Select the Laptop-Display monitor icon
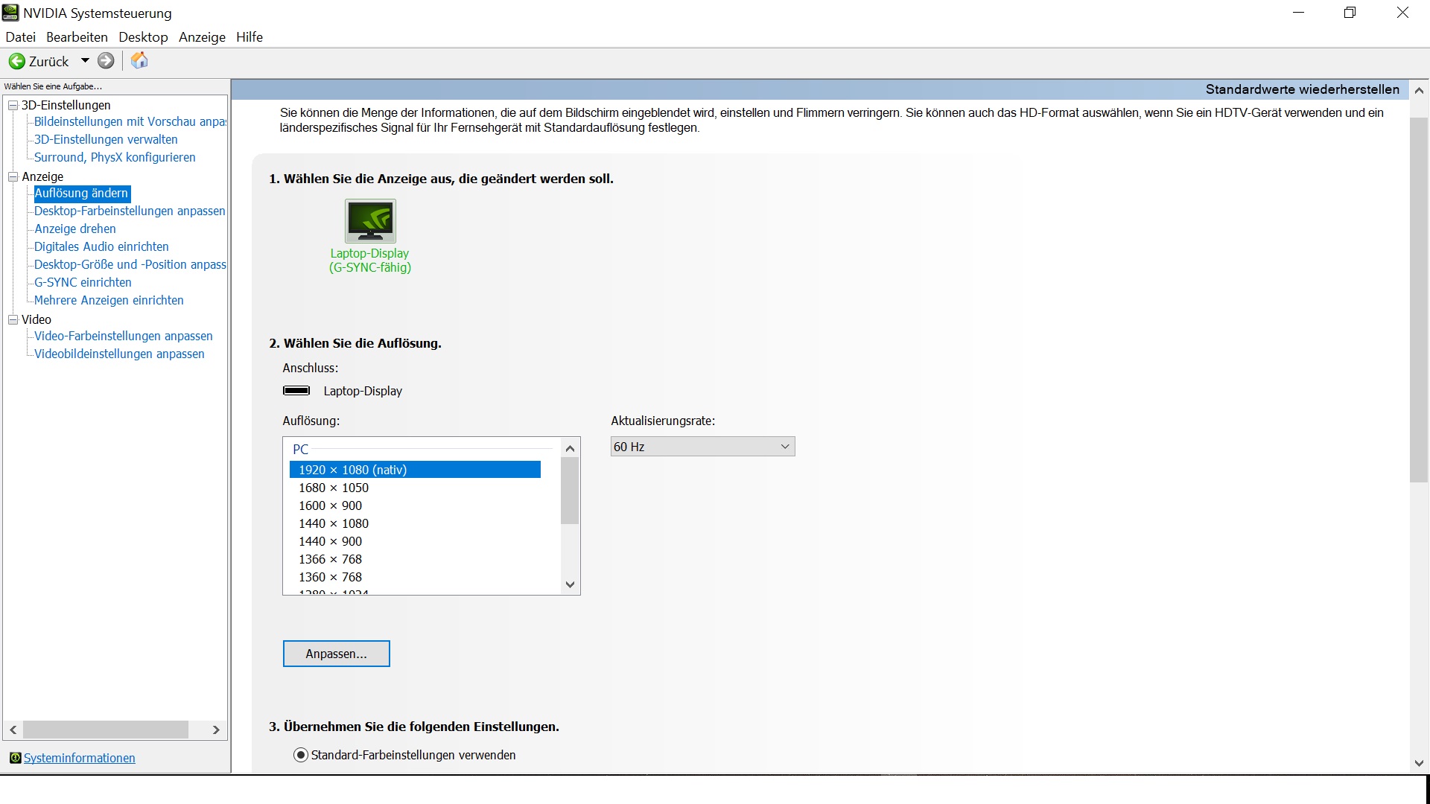1430x804 pixels. (370, 220)
